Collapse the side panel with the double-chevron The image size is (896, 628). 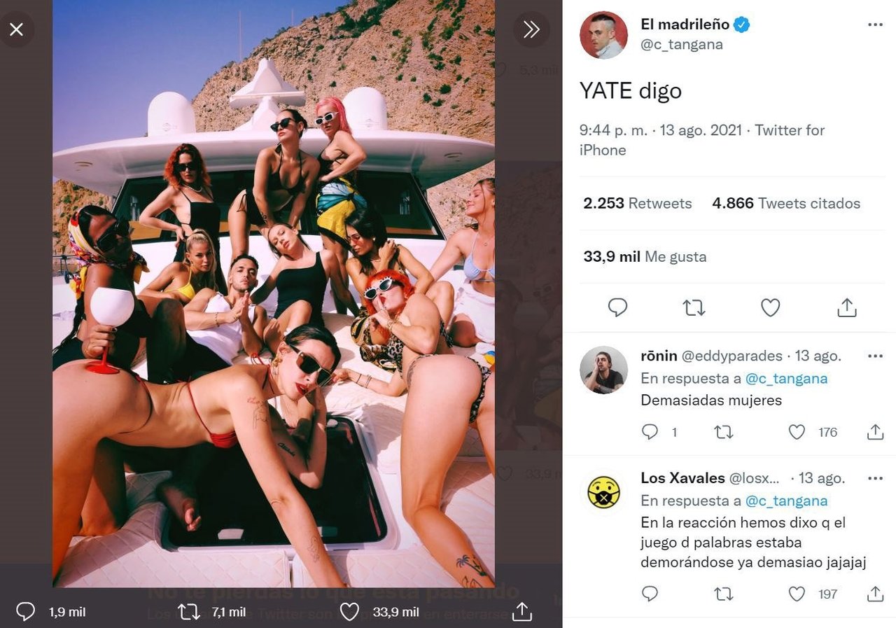531,29
